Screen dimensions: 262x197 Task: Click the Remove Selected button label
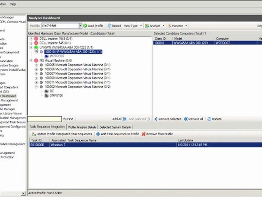click(x=170, y=119)
